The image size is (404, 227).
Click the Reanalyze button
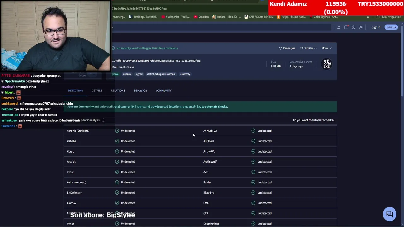[287, 48]
